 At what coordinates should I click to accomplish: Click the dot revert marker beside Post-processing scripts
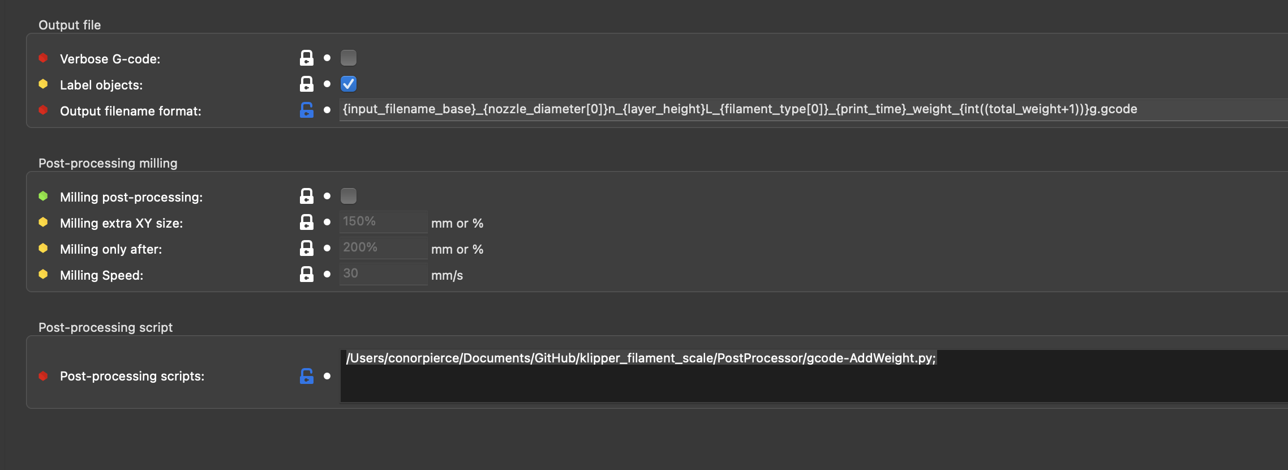click(327, 375)
